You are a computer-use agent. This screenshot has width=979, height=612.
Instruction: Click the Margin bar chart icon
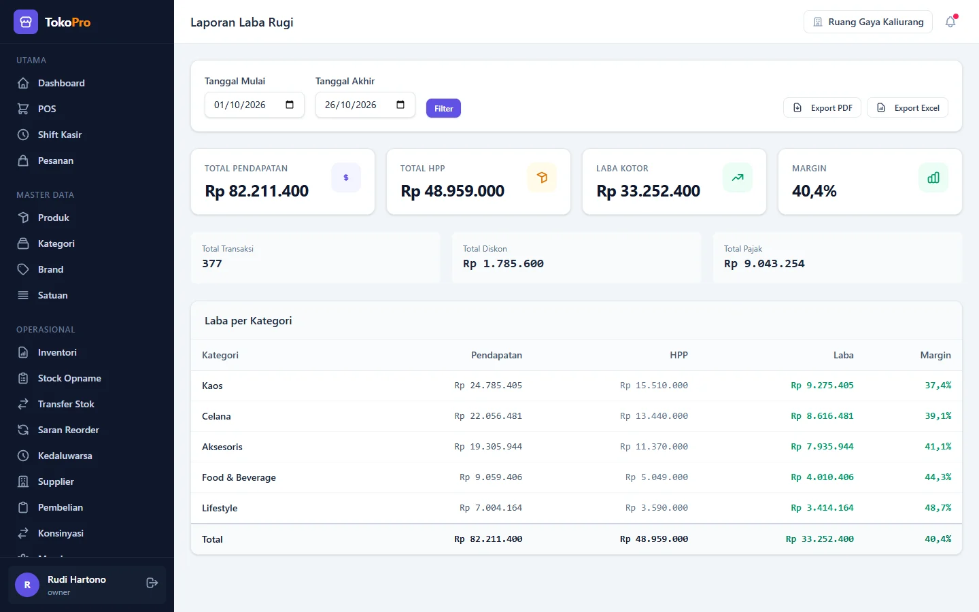coord(933,177)
